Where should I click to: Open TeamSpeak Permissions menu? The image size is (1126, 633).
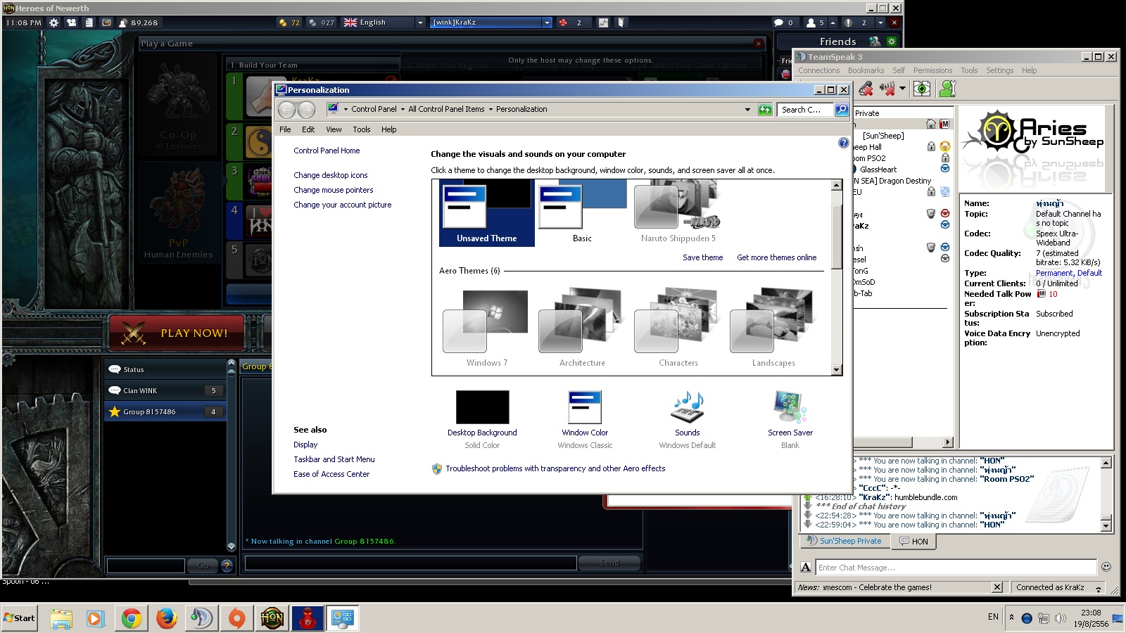coord(932,70)
